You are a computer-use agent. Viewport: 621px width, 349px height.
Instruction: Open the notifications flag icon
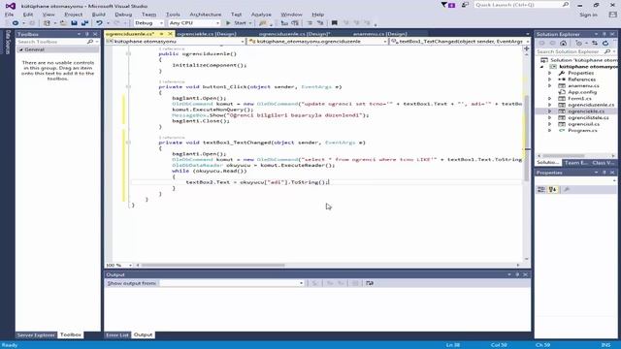coord(448,5)
